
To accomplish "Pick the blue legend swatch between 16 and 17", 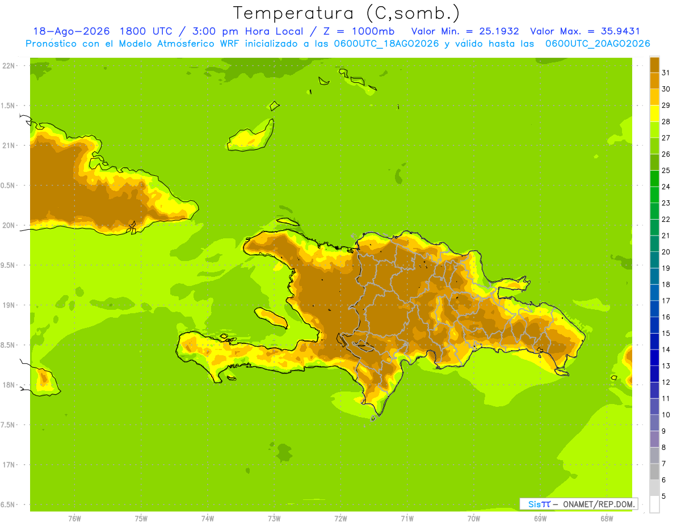I will (654, 309).
